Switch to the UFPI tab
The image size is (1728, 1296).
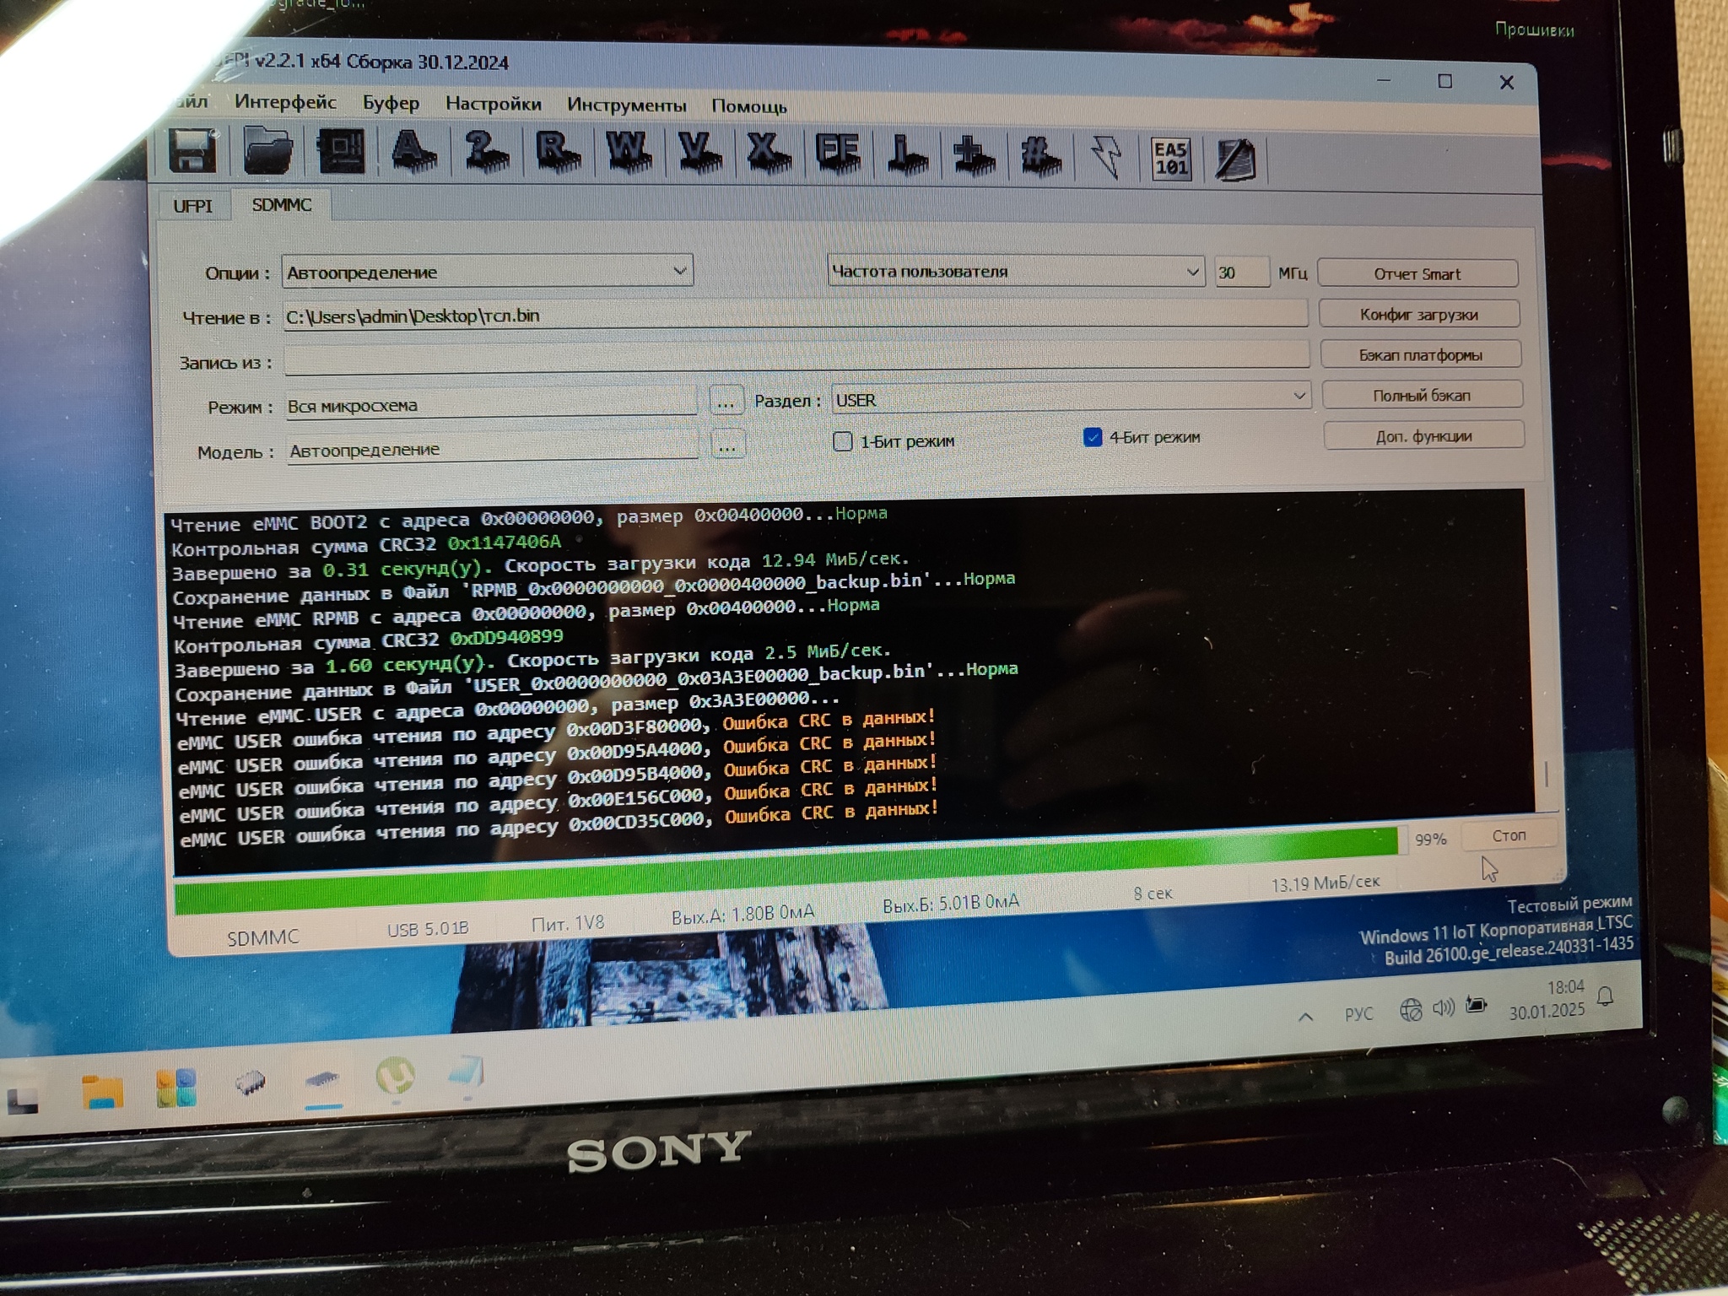point(192,206)
